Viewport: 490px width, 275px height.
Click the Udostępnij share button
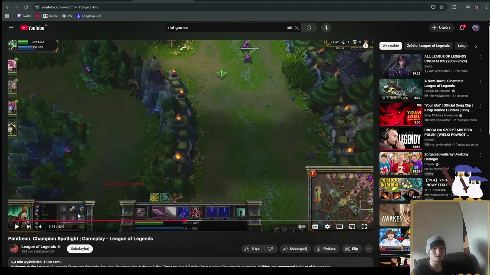coord(295,249)
